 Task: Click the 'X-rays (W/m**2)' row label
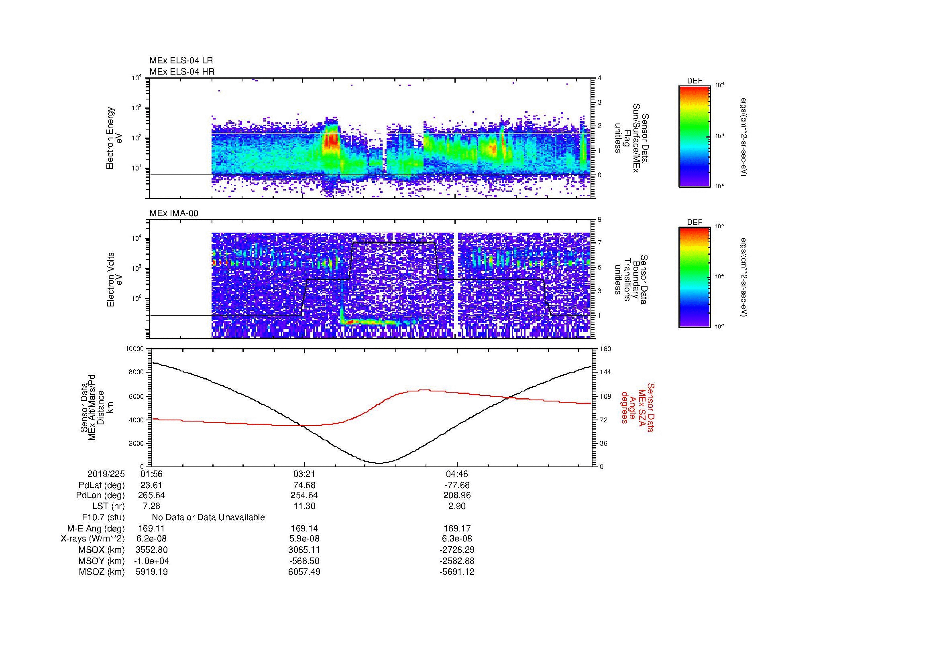[x=93, y=539]
